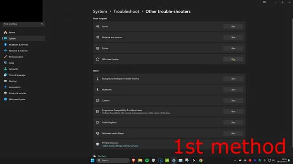293x164 pixels.
Task: Run the Audio trouble-shooter
Action: [233, 26]
